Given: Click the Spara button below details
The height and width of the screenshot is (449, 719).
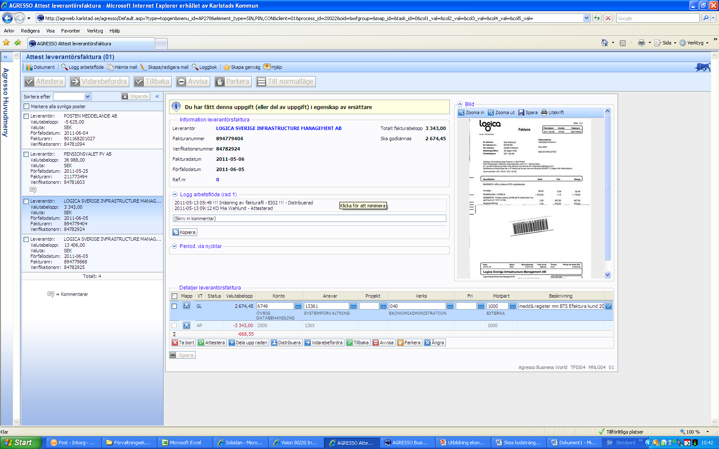Looking at the screenshot, I should tap(182, 355).
